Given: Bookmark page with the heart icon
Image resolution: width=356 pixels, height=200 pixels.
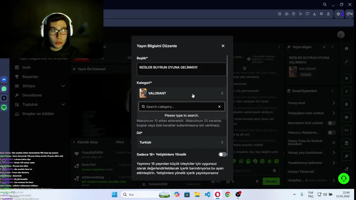Looking at the screenshot, I should (x=307, y=14).
